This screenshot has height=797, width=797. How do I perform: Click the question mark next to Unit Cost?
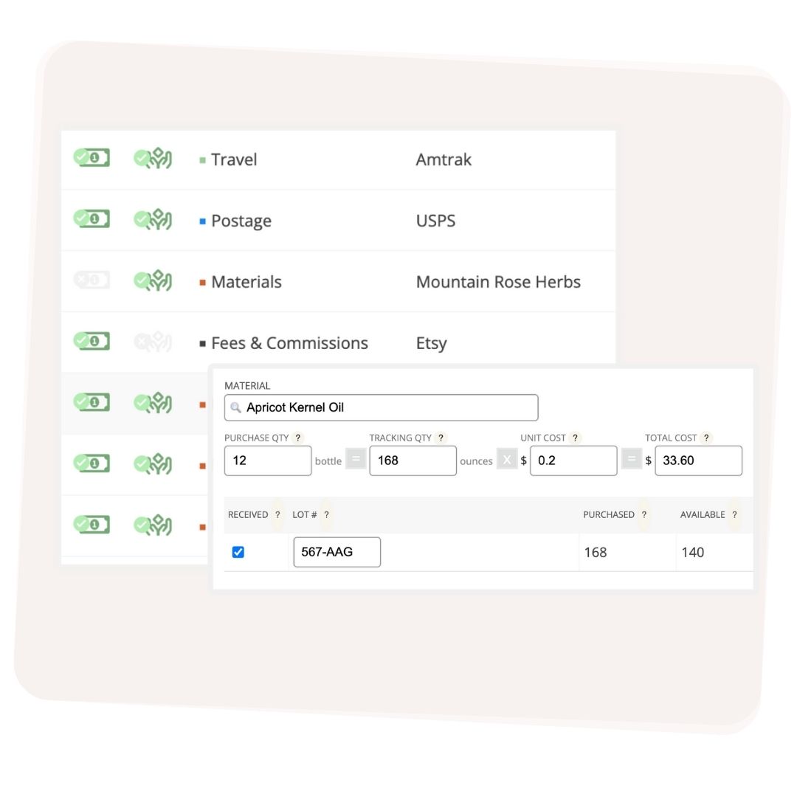click(573, 438)
